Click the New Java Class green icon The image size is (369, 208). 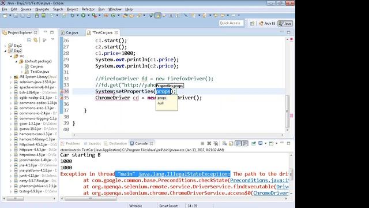113,16
